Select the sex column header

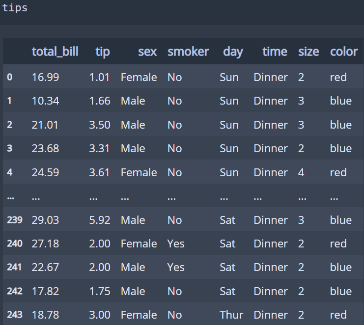click(147, 52)
